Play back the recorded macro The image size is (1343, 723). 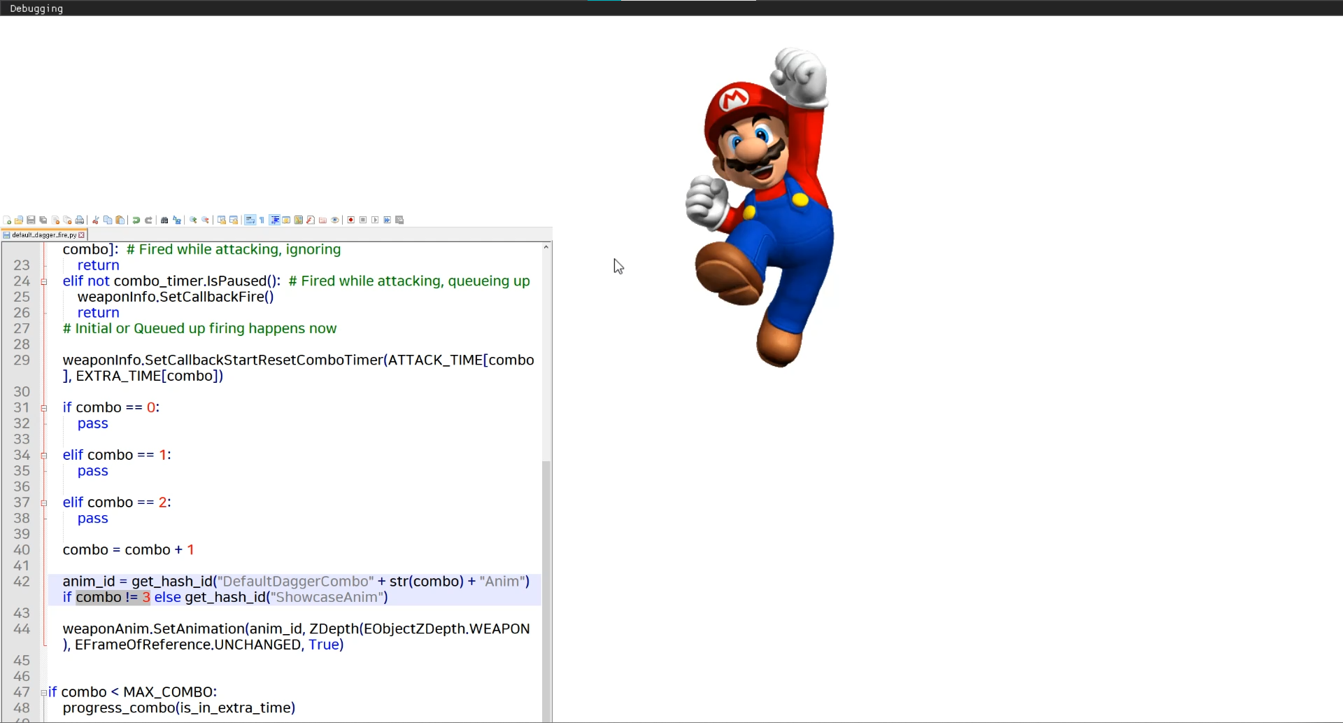(376, 220)
